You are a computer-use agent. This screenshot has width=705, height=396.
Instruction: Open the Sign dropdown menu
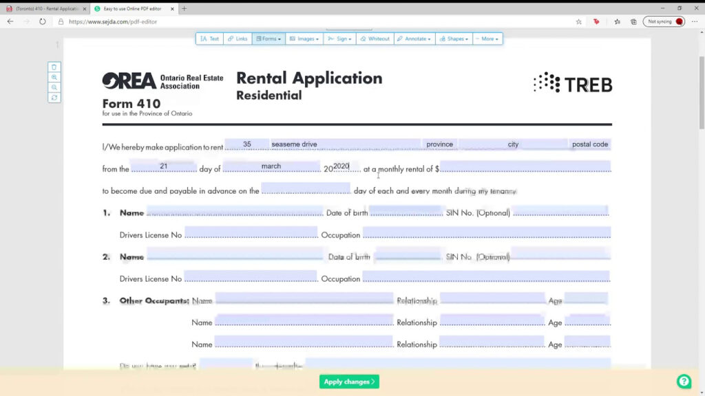tap(339, 39)
